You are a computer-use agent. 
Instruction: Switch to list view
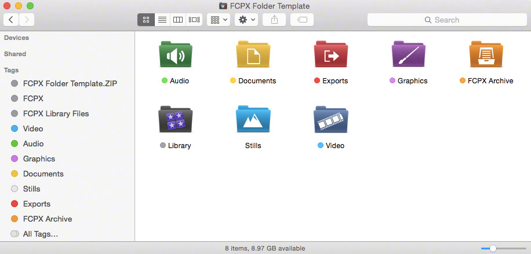(x=162, y=20)
